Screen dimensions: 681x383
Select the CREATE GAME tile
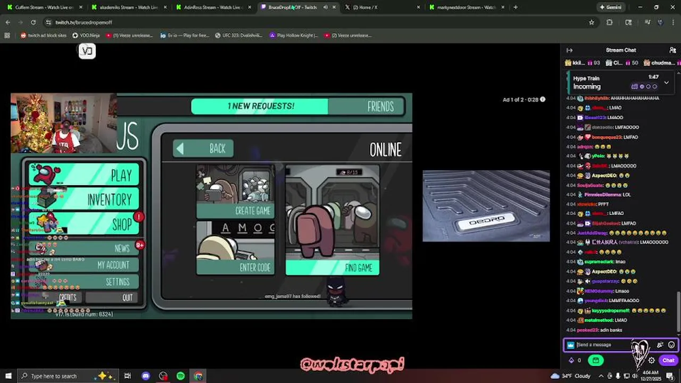point(236,191)
